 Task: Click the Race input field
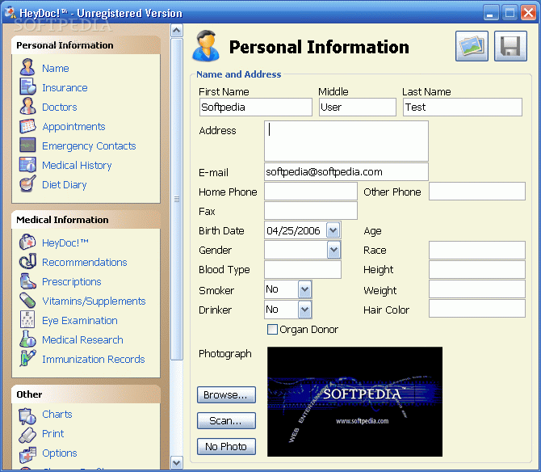tap(477, 250)
